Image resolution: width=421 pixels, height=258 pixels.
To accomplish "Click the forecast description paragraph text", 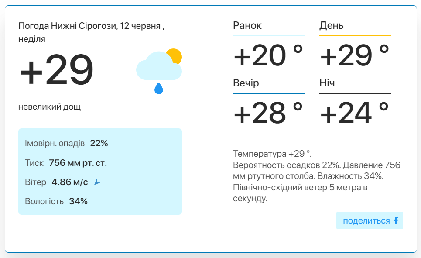I will point(317,176).
